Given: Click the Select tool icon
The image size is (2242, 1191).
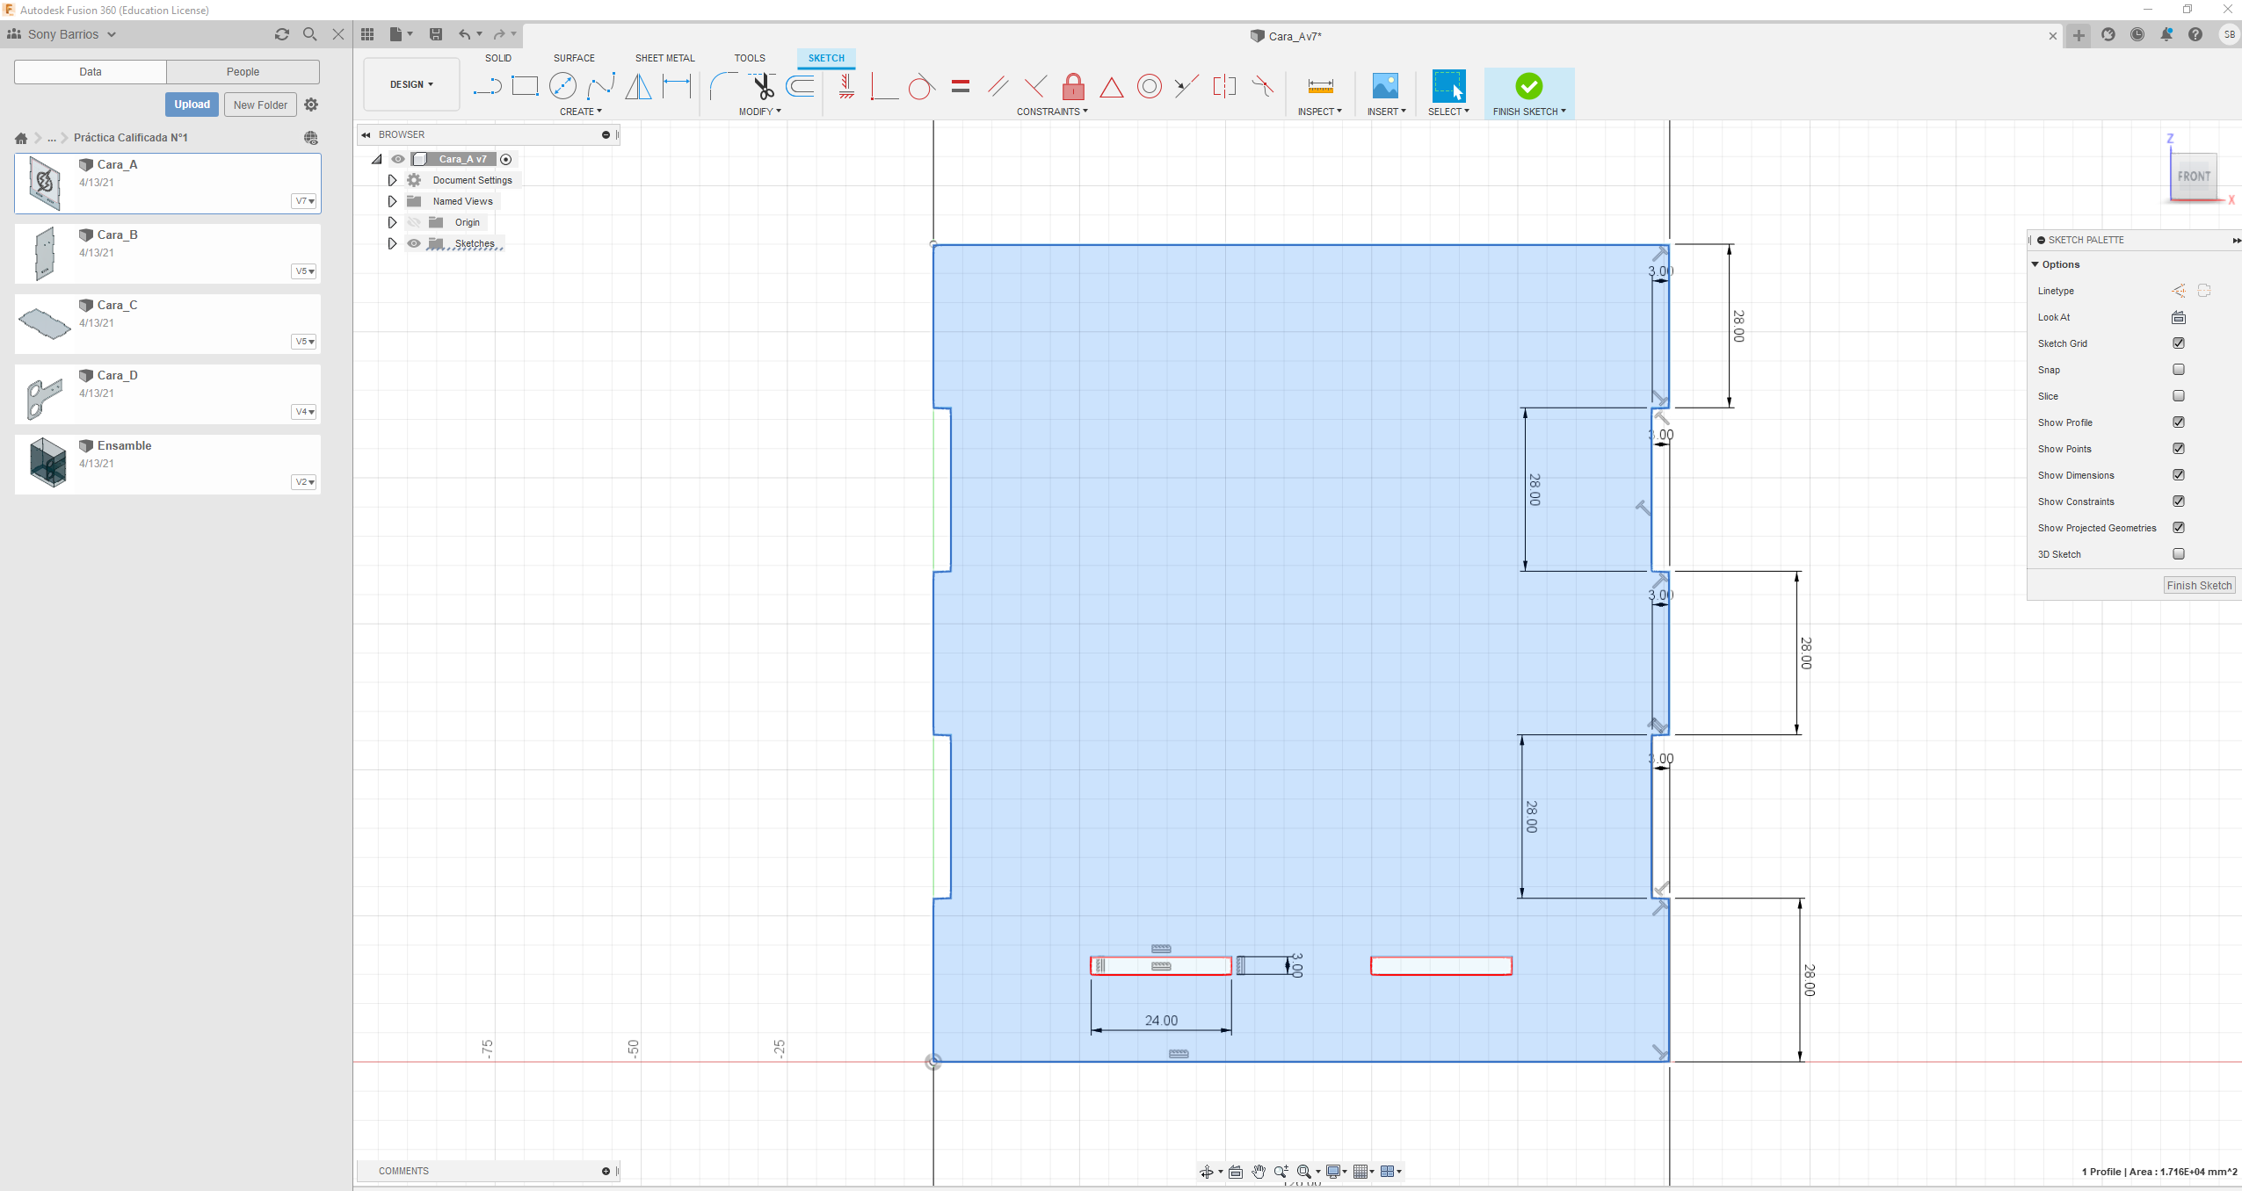Looking at the screenshot, I should pyautogui.click(x=1448, y=86).
